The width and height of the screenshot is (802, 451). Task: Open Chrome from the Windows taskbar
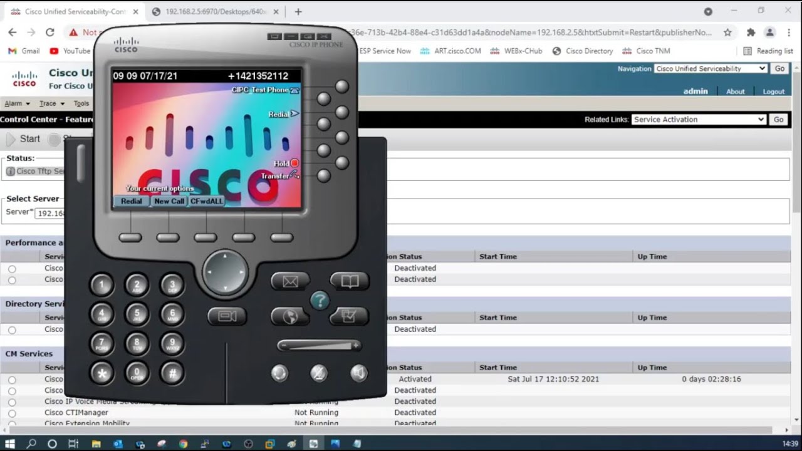tap(183, 443)
